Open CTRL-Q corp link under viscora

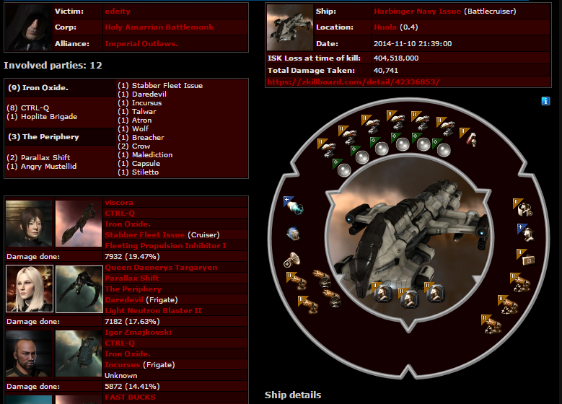pyautogui.click(x=120, y=214)
